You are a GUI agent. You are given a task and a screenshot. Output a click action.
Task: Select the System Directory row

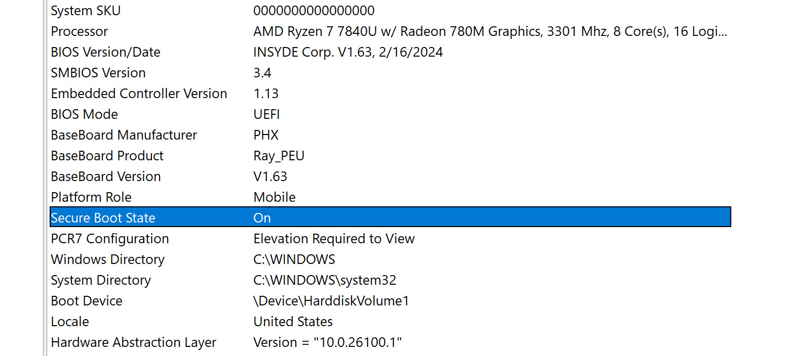[x=101, y=280]
